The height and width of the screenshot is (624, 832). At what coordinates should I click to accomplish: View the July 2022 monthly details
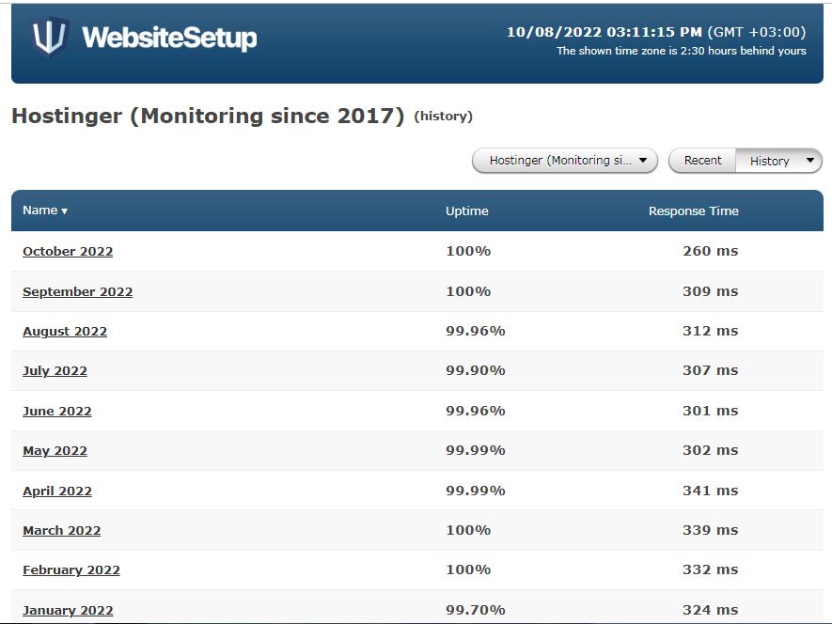point(55,371)
